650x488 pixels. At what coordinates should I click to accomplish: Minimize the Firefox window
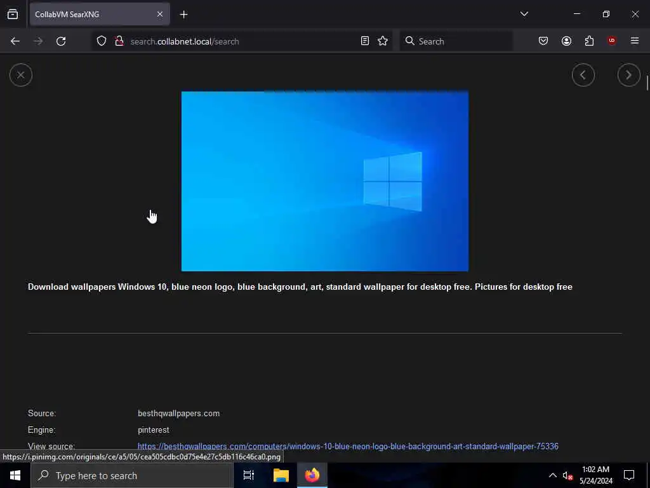coord(576,14)
